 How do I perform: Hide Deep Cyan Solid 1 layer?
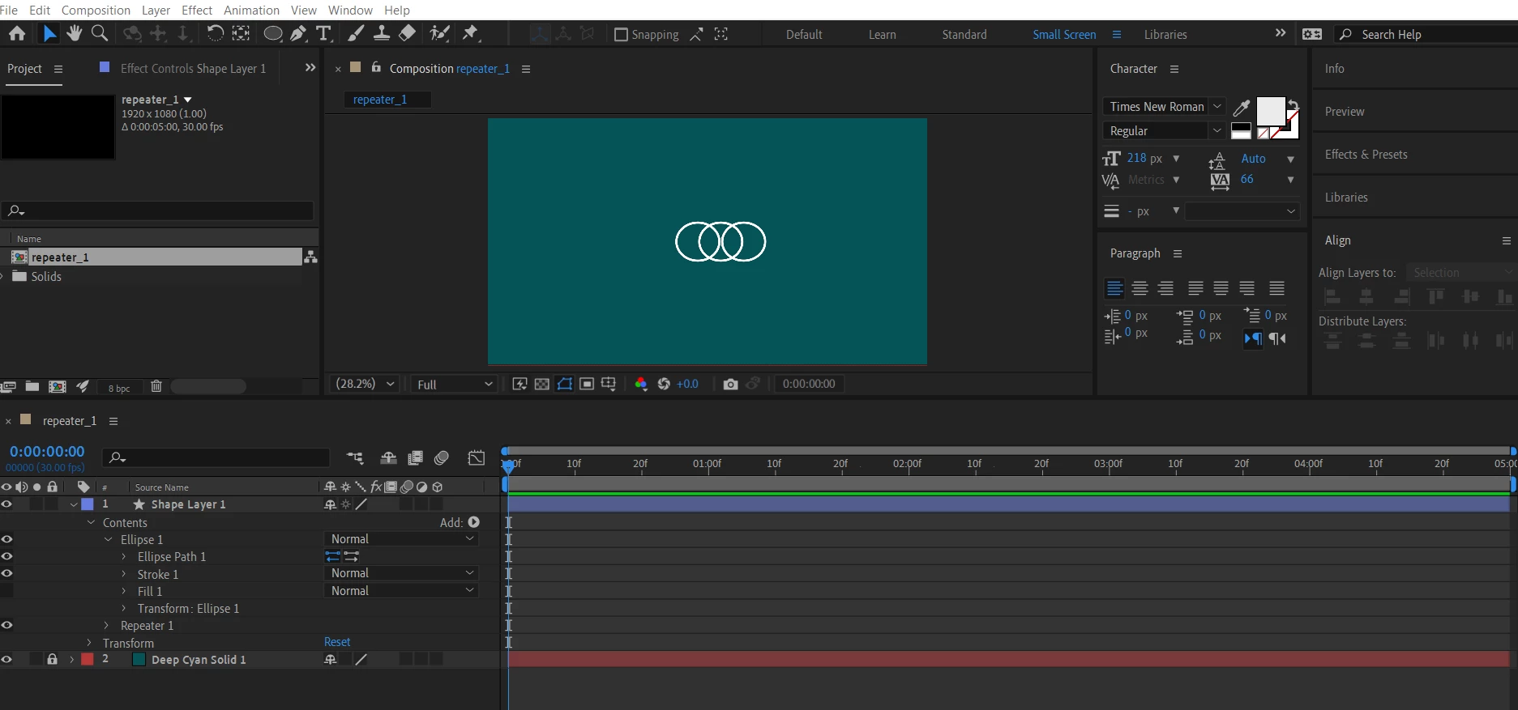[6, 660]
